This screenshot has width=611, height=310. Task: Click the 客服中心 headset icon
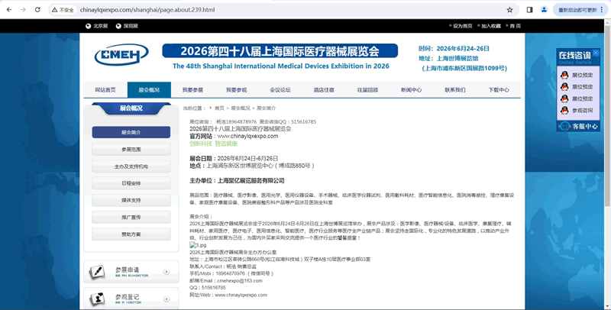(x=565, y=126)
